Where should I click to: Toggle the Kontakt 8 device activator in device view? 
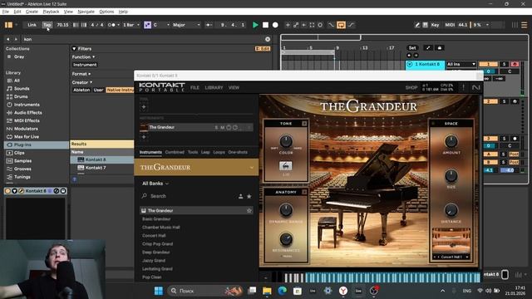(x=7, y=191)
